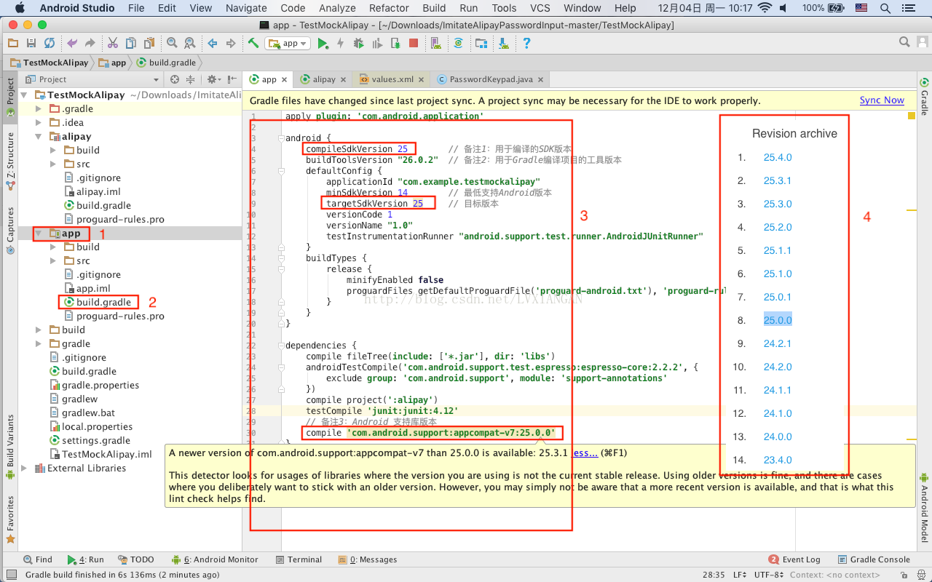Image resolution: width=932 pixels, height=582 pixels.
Task: Open the VCS menu
Action: tap(540, 8)
